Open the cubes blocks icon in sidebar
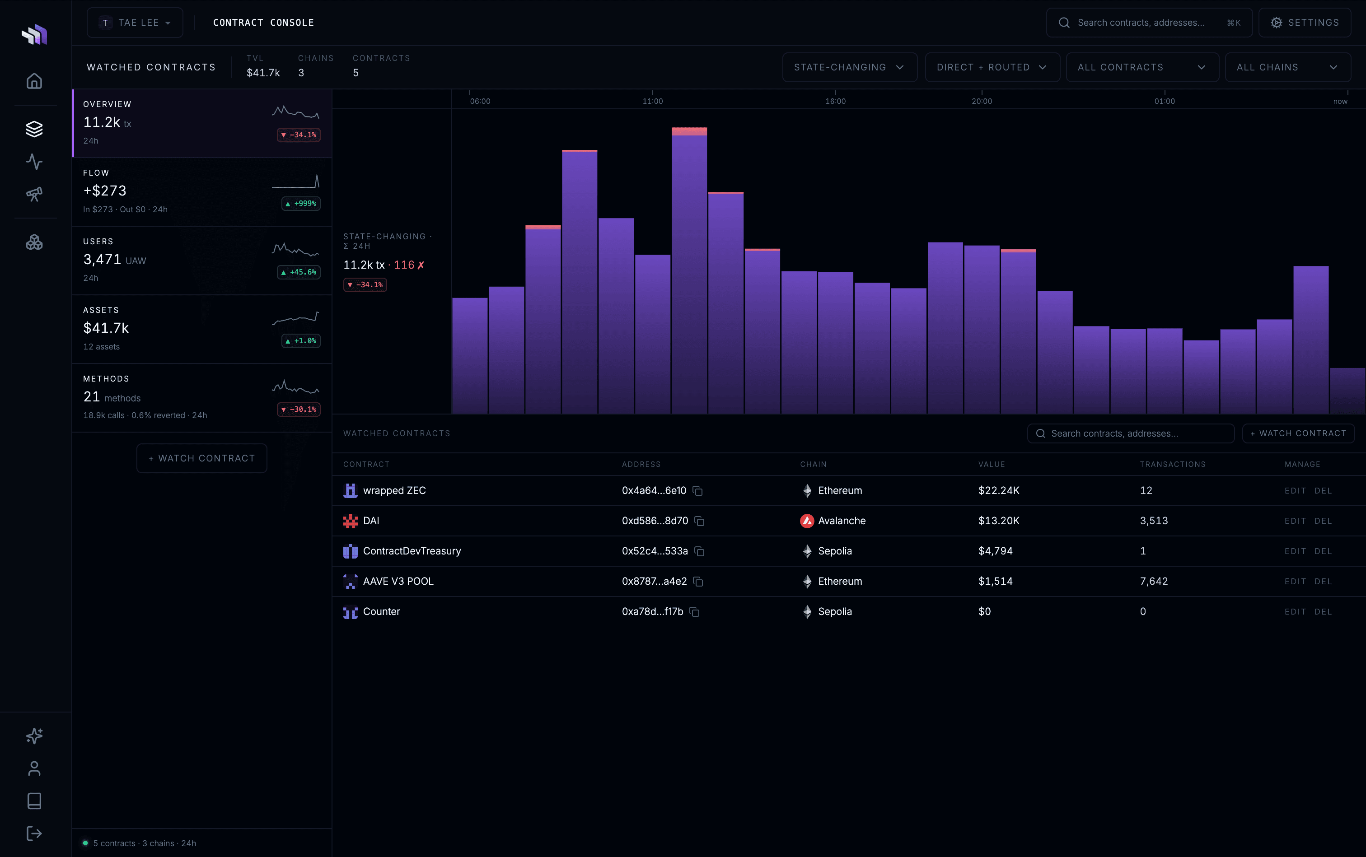 tap(34, 242)
